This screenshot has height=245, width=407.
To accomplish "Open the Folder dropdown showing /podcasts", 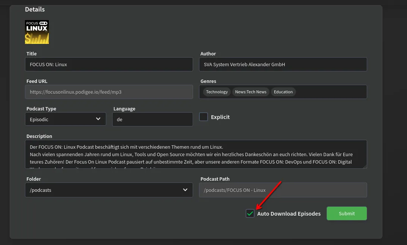I will click(x=104, y=190).
